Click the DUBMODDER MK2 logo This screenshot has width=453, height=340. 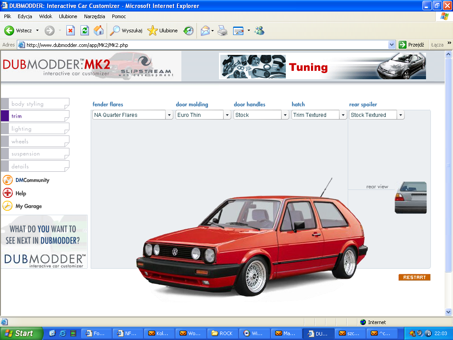[x=57, y=67]
